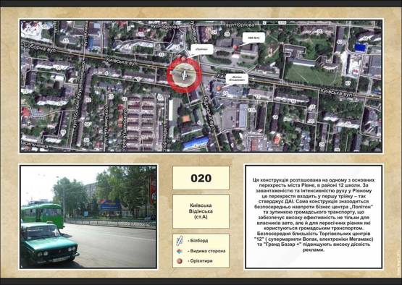Click the "Видима сторона" legend label
The image size is (402, 285).
point(208,251)
